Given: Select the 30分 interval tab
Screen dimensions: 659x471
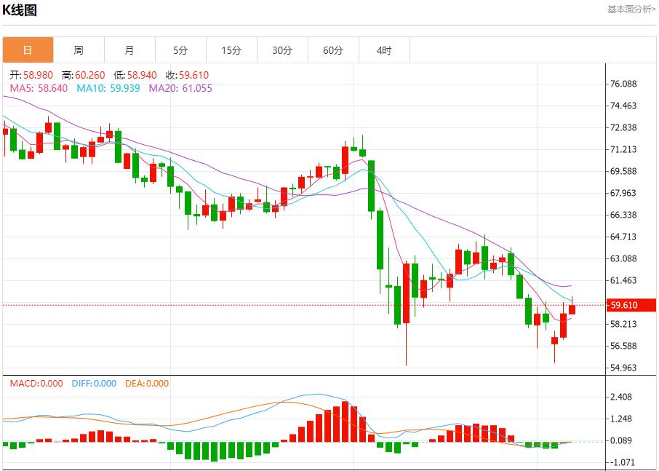Looking at the screenshot, I should pos(282,50).
